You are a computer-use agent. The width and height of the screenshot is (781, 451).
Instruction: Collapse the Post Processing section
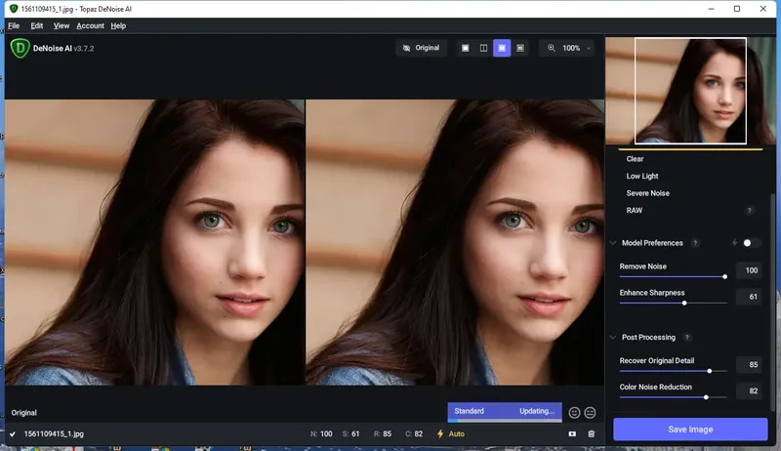click(613, 338)
